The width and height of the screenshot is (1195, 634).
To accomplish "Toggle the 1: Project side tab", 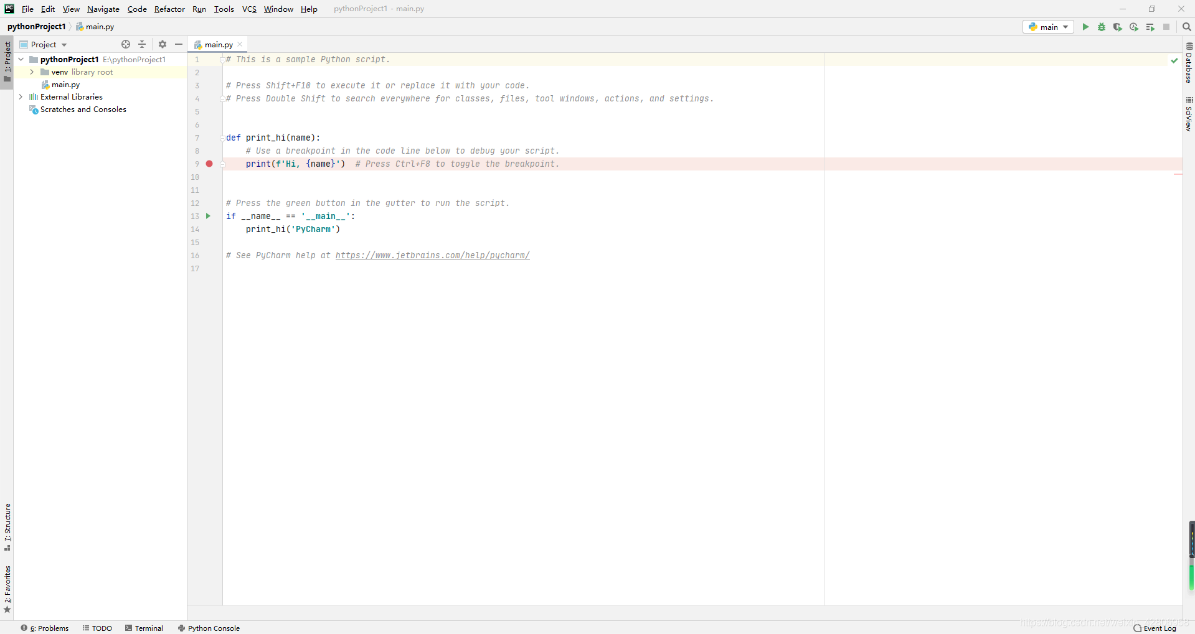I will (x=7, y=62).
